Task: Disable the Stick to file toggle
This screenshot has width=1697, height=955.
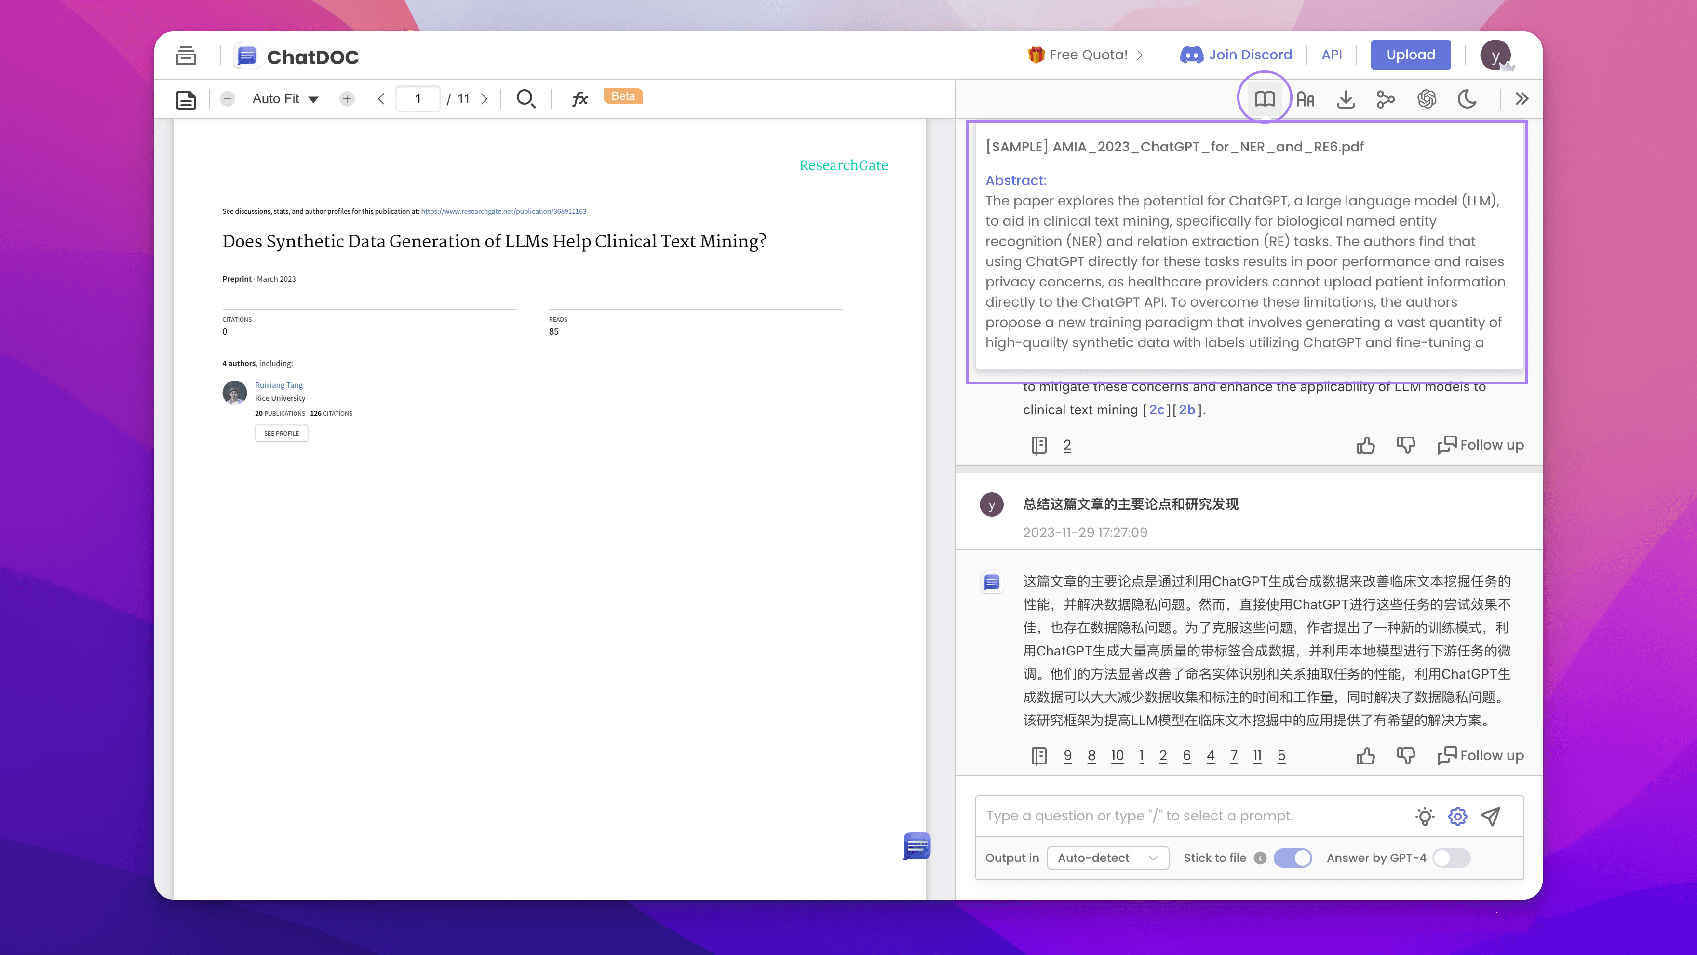Action: pos(1293,858)
